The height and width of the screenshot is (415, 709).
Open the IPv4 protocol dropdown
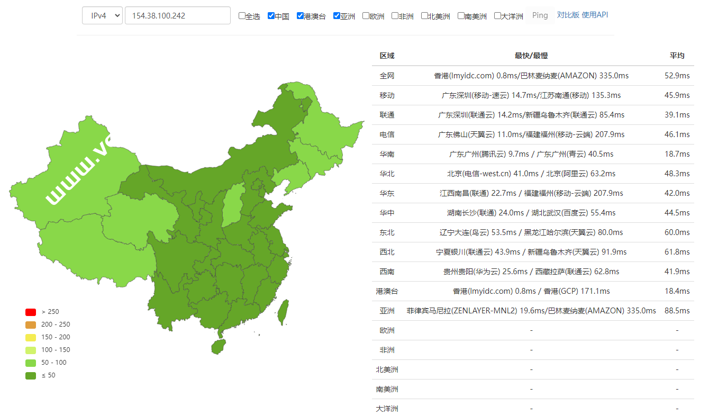pos(102,15)
